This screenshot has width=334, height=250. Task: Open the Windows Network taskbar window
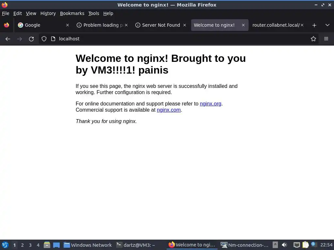[88, 245]
